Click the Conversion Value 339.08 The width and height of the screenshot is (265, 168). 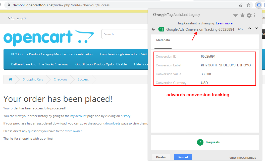pos(206,74)
